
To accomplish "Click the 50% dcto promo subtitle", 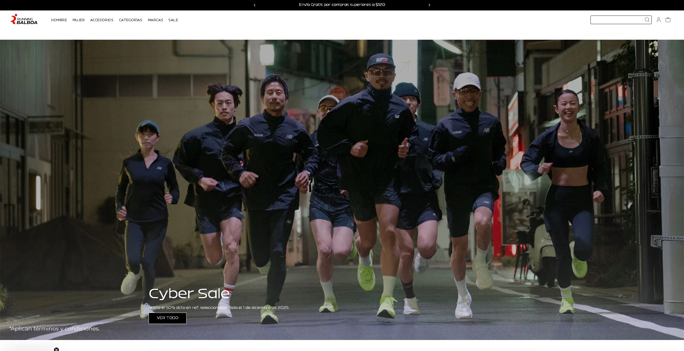I will click(x=219, y=308).
